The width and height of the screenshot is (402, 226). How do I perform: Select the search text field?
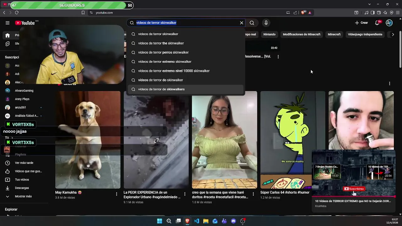[x=187, y=23]
